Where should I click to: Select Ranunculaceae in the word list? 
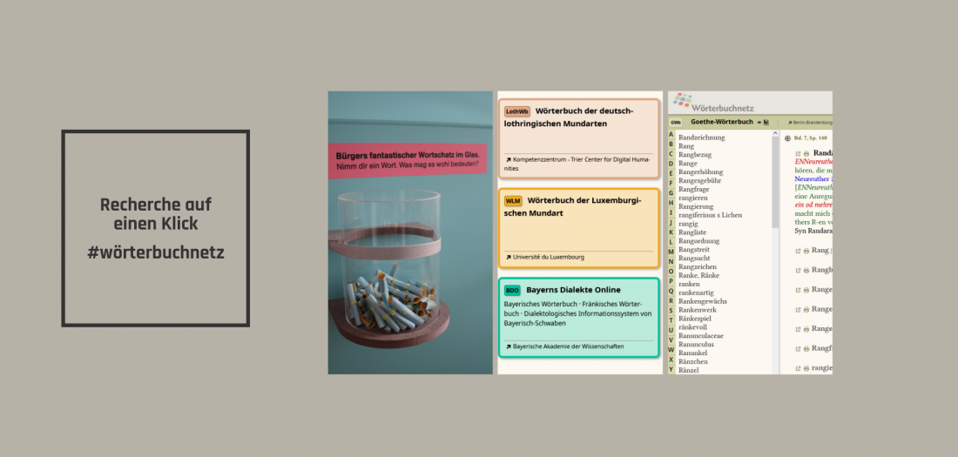tap(701, 335)
